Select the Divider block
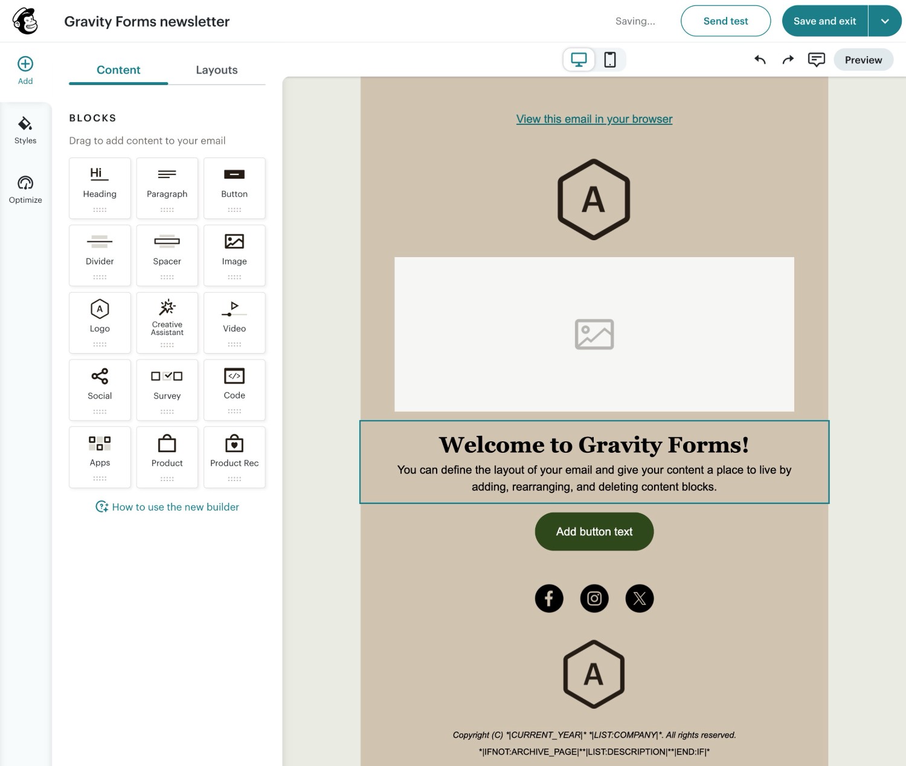 [100, 255]
